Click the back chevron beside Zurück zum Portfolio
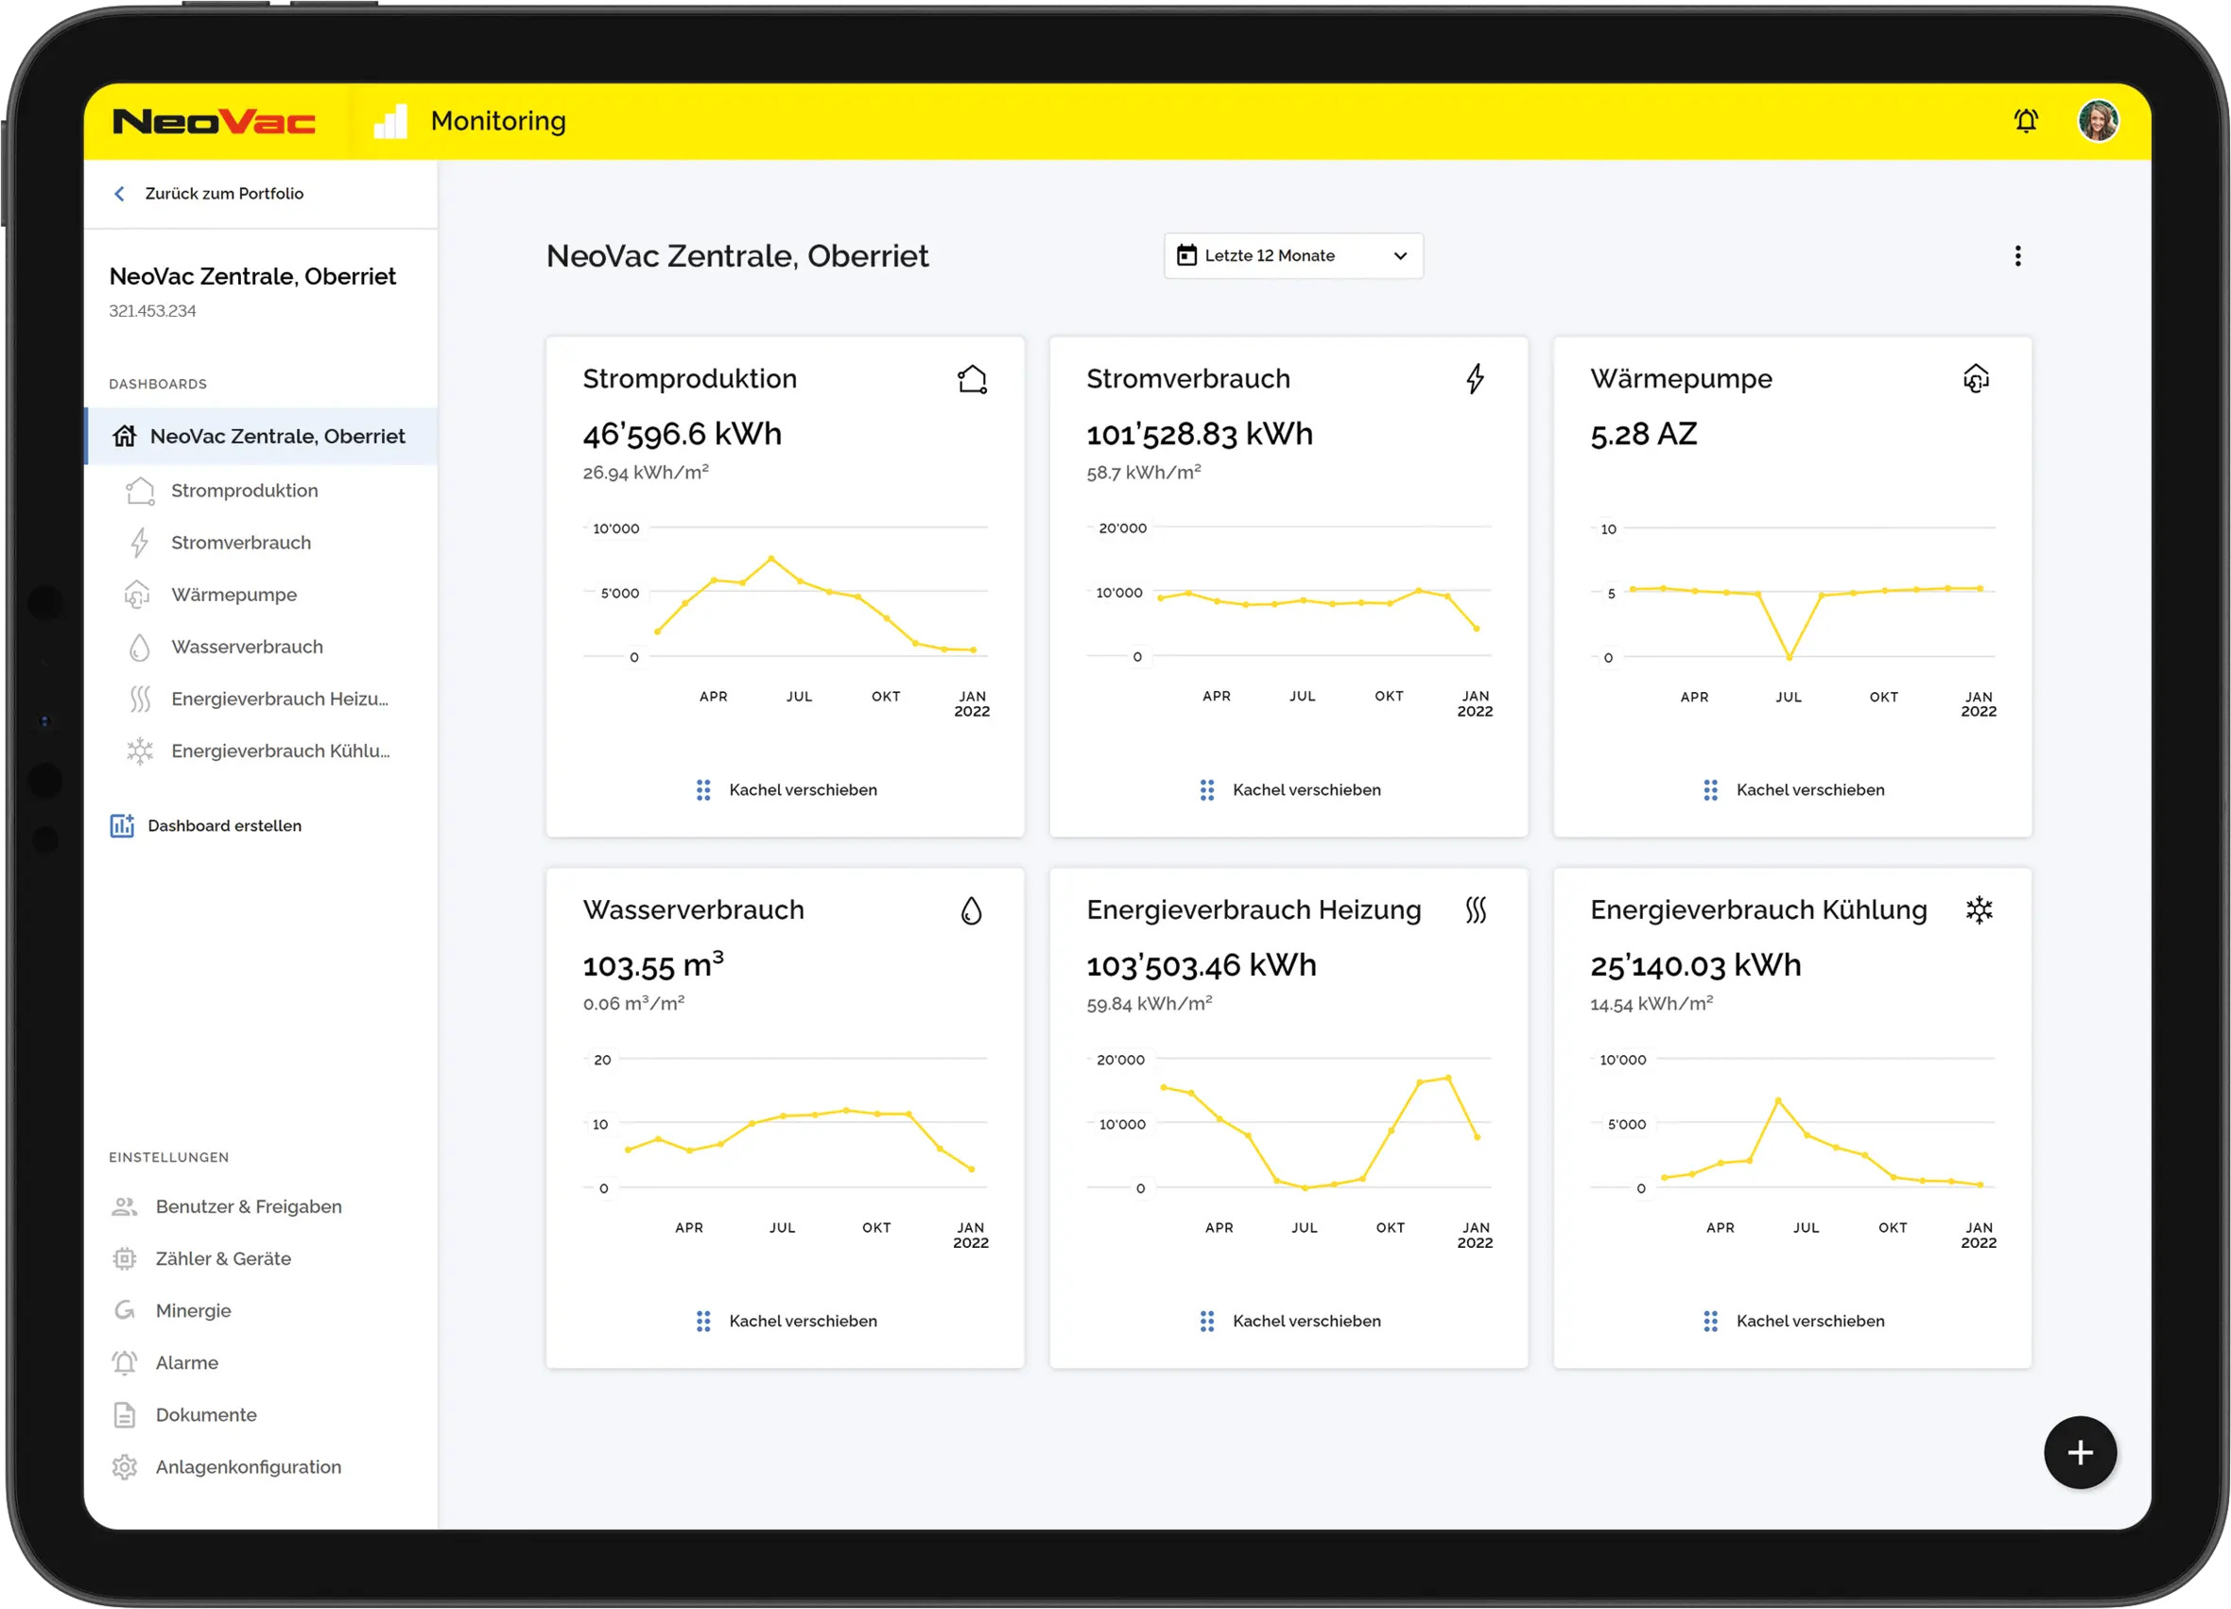Image resolution: width=2231 pixels, height=1609 pixels. (x=120, y=194)
